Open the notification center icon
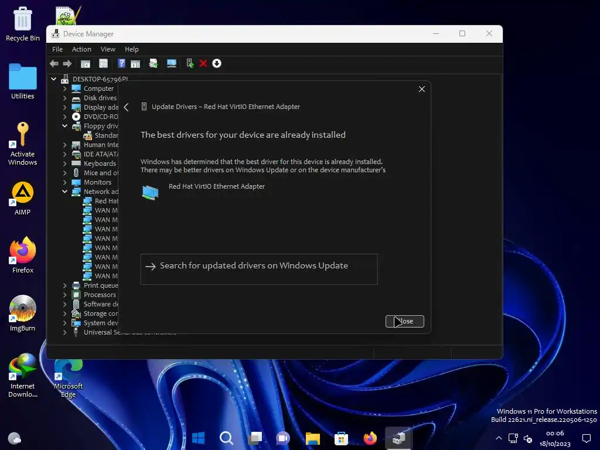600x450 pixels. click(x=586, y=438)
